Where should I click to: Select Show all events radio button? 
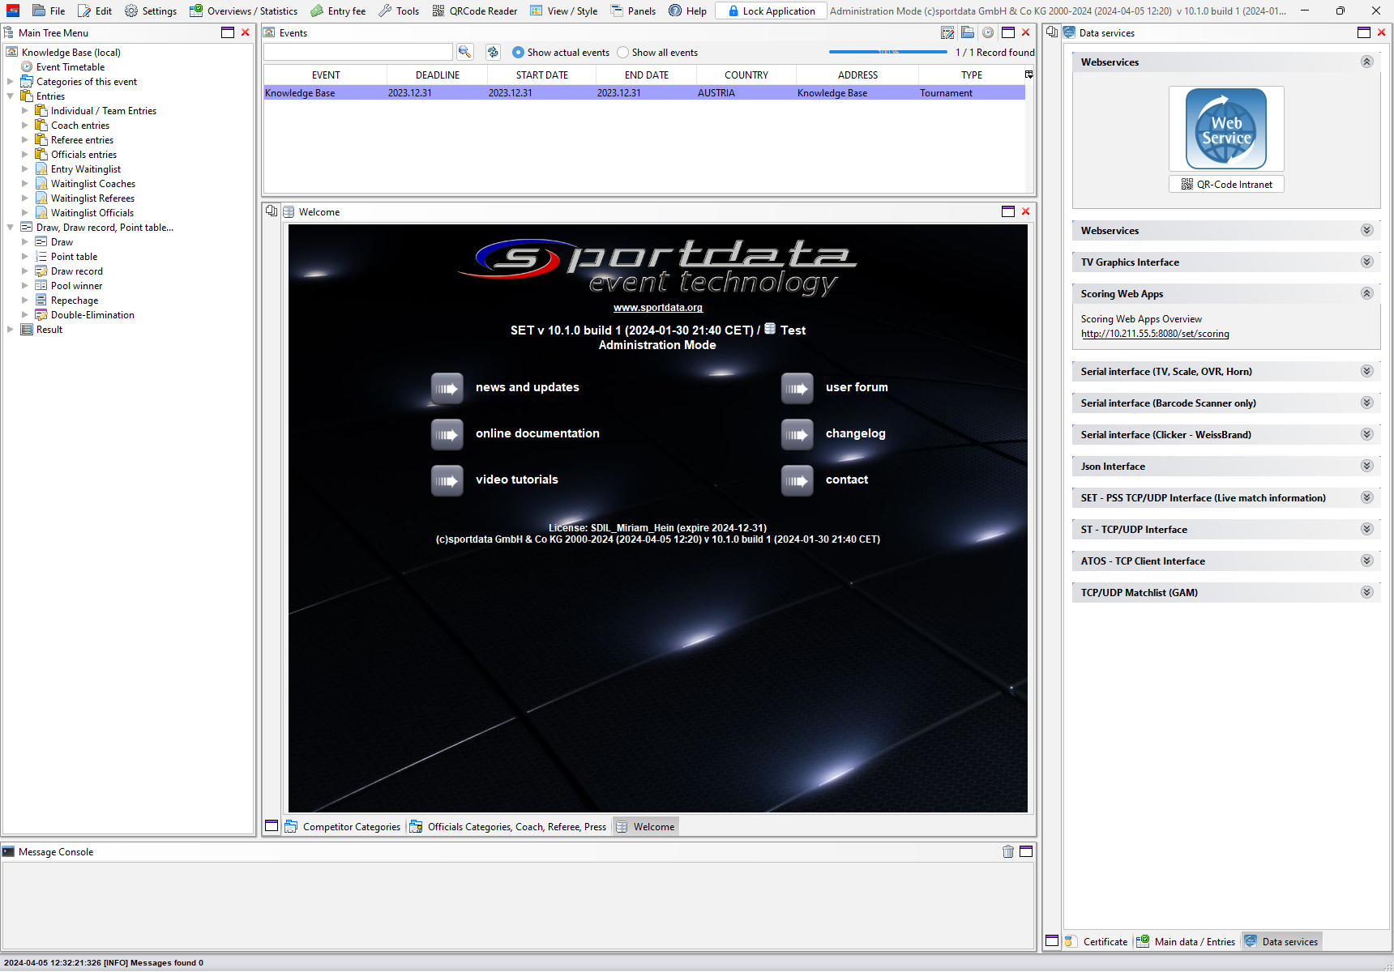[x=622, y=53]
